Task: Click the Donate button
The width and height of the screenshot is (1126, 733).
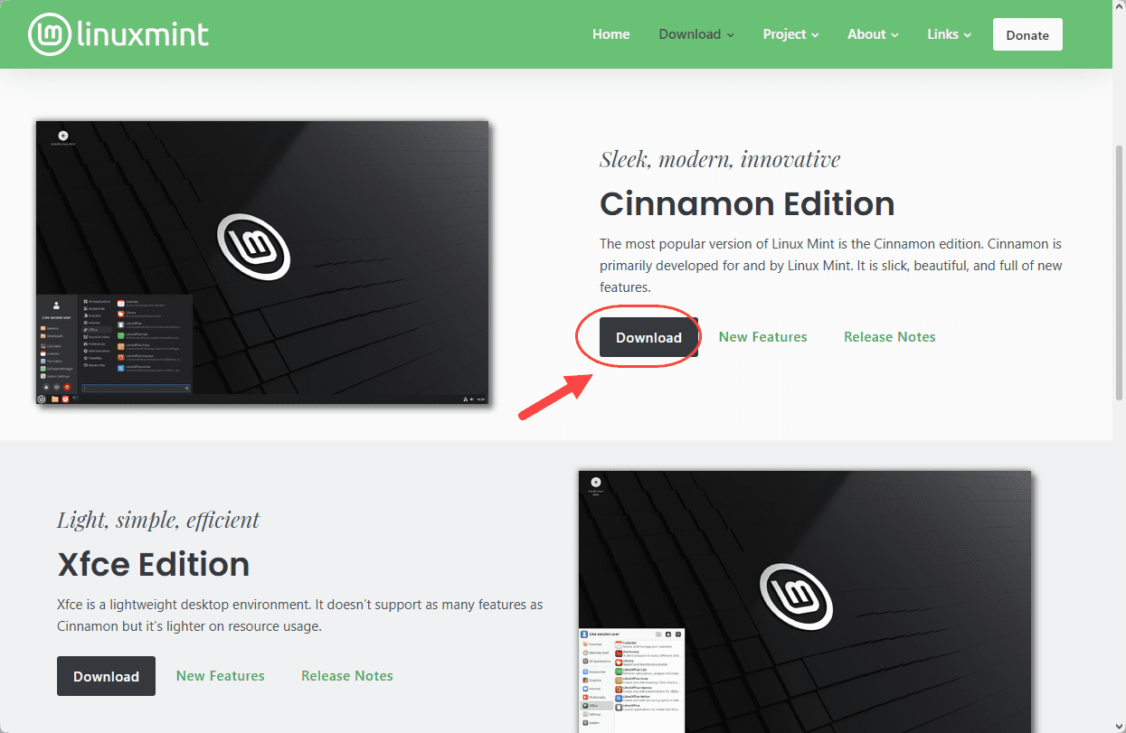Action: click(1027, 34)
